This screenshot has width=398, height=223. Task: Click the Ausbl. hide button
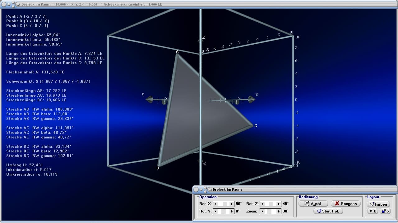tap(313, 203)
